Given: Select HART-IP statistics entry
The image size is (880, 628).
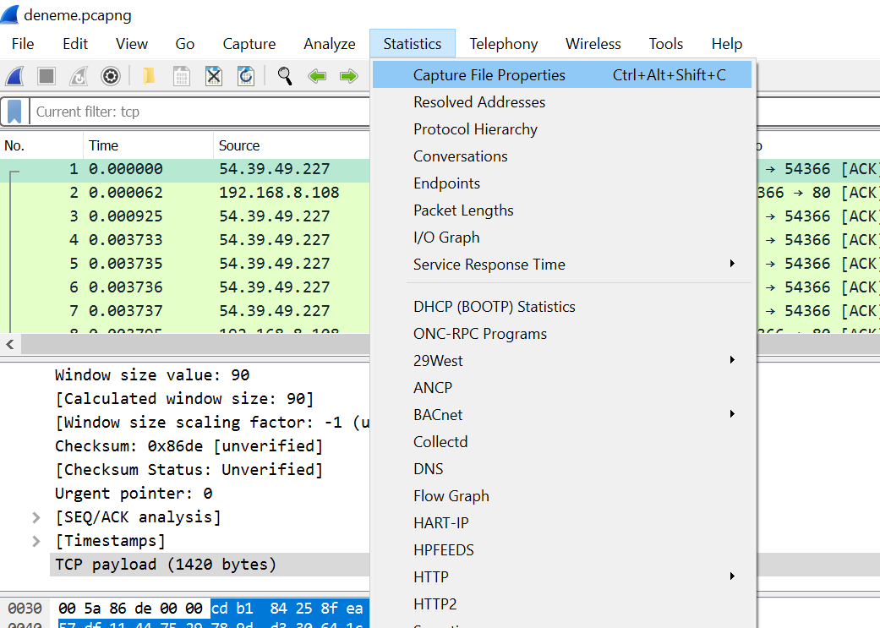Looking at the screenshot, I should (562, 523).
